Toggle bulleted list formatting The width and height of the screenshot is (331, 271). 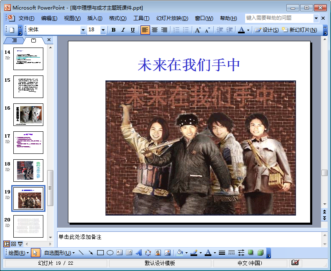pos(186,30)
